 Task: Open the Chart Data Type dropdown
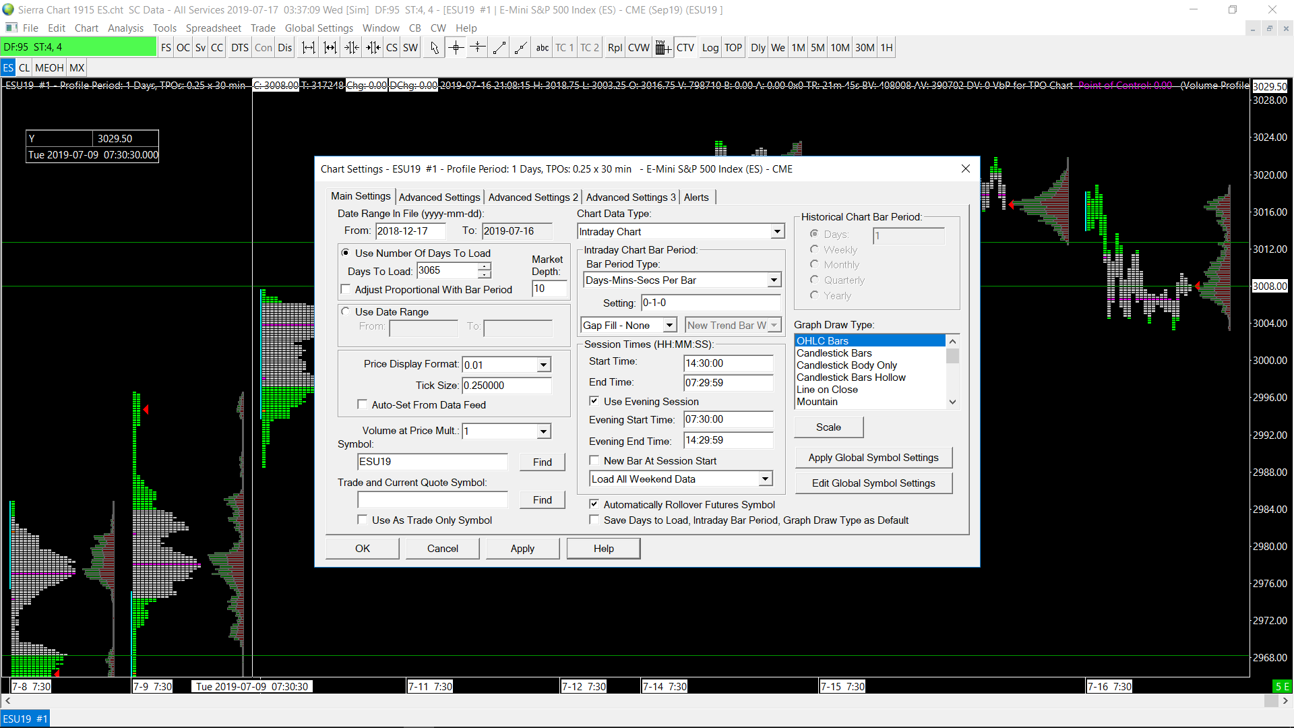[x=777, y=231]
